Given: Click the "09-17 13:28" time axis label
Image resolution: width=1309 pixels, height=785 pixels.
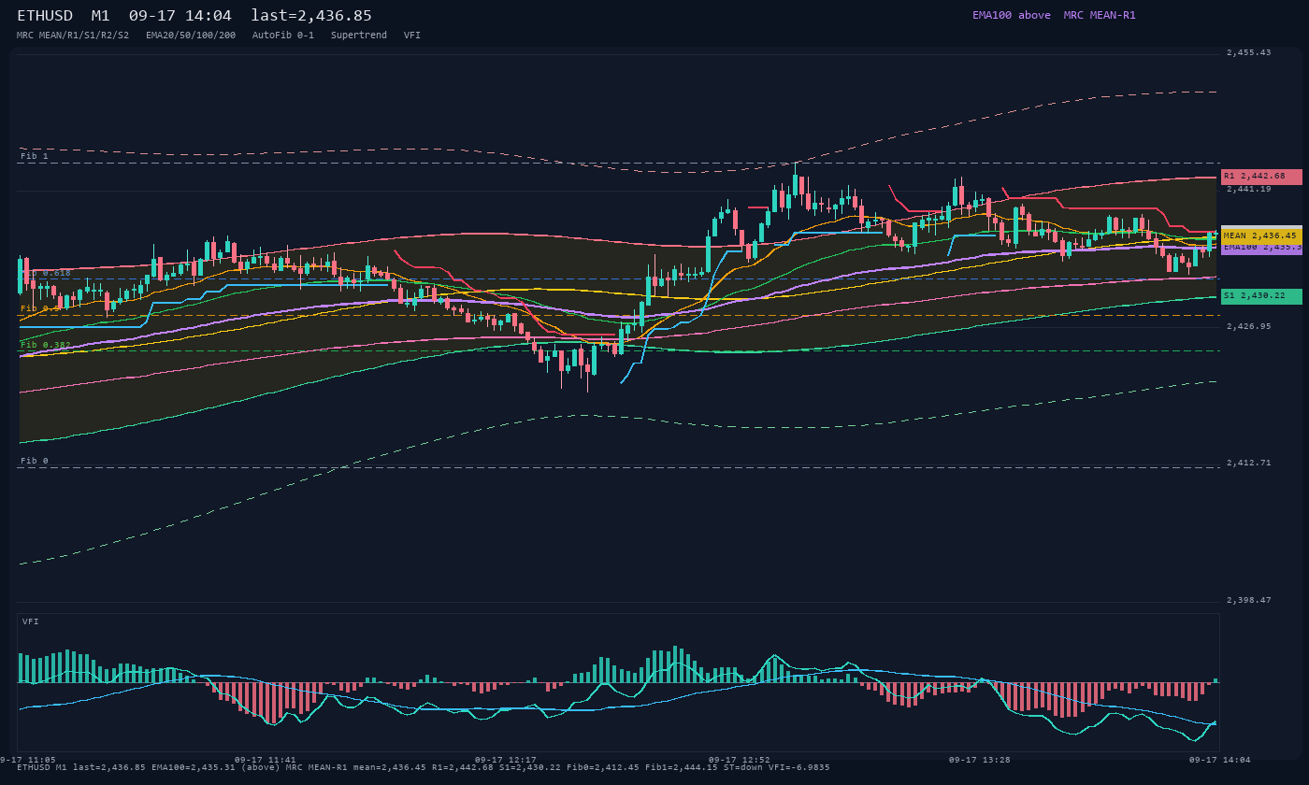Looking at the screenshot, I should [979, 760].
